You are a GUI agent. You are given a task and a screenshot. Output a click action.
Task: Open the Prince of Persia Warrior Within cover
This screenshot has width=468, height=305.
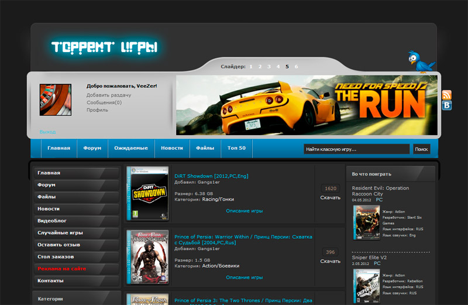(x=147, y=257)
